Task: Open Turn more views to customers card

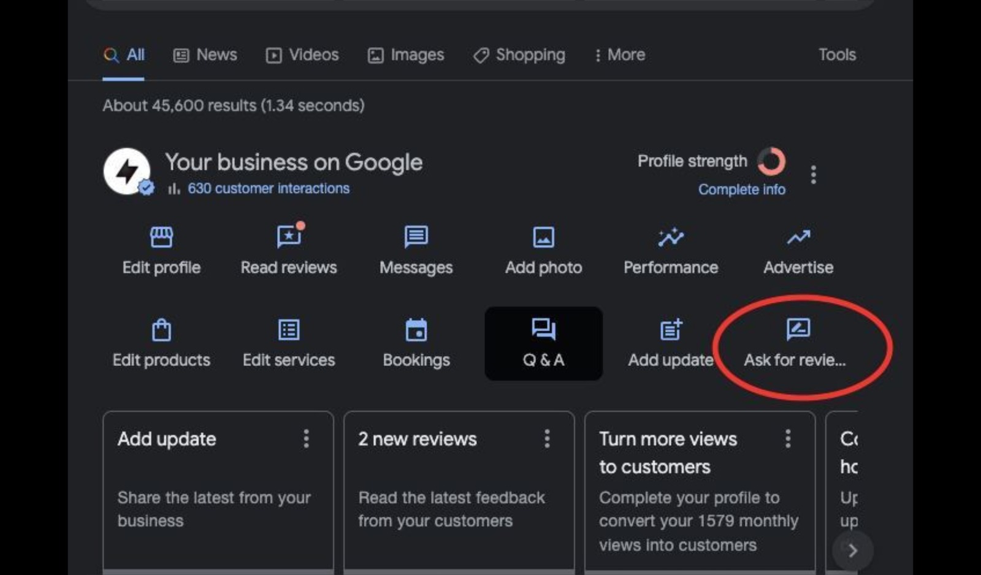Action: (x=700, y=492)
